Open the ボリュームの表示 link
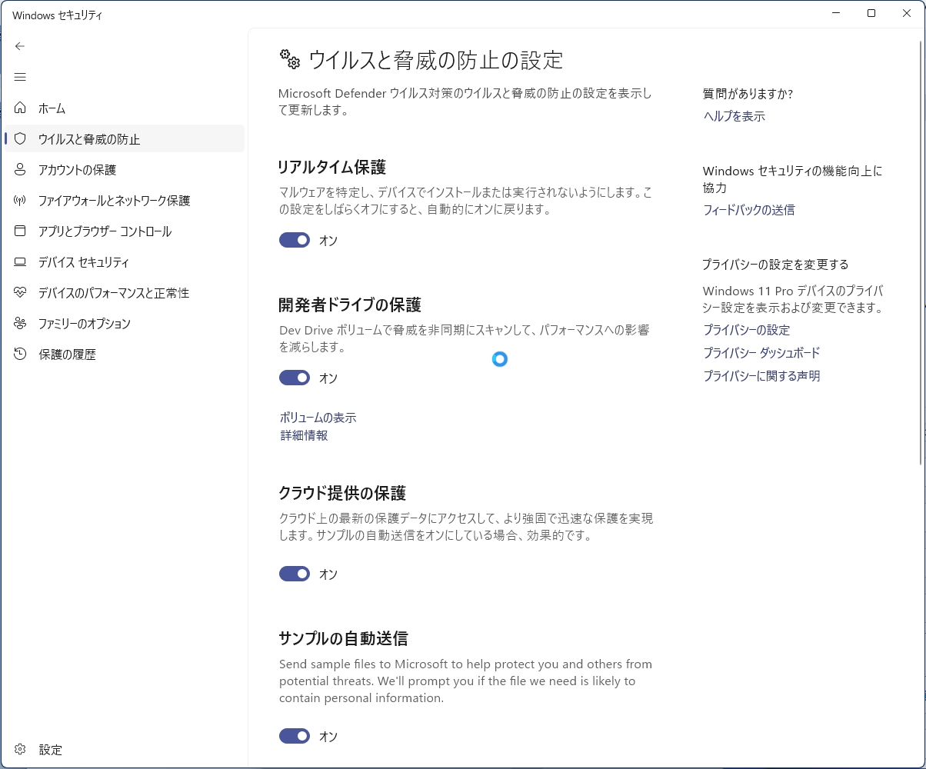This screenshot has height=769, width=926. [318, 418]
